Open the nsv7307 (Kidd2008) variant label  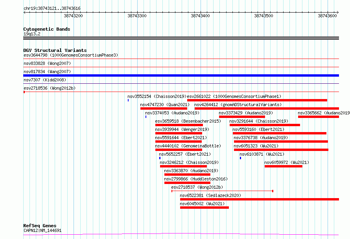45,80
